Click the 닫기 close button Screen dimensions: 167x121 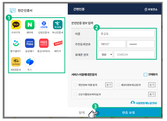82,113
